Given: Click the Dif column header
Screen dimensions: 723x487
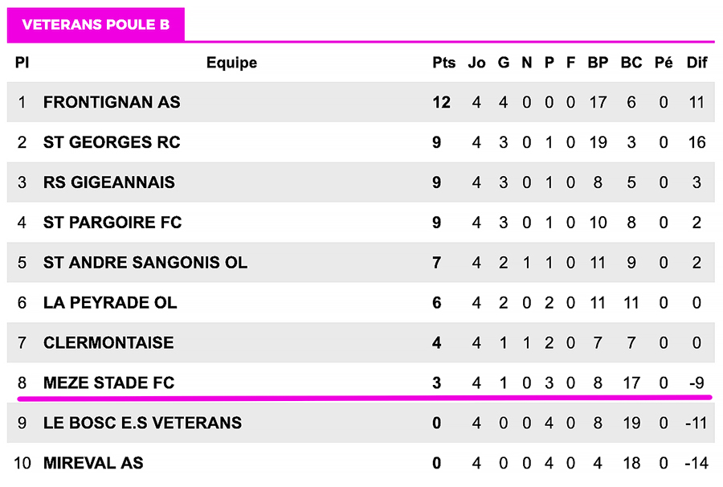Looking at the screenshot, I should [696, 63].
